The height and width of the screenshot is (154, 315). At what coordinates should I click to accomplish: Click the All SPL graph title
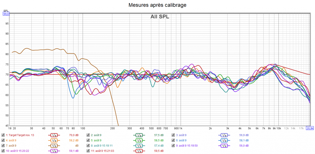pyautogui.click(x=160, y=17)
